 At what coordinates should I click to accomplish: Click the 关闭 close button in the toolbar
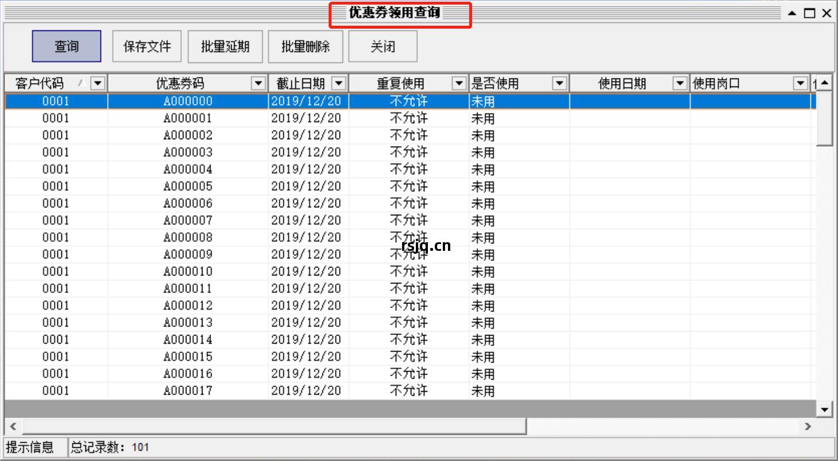[382, 46]
